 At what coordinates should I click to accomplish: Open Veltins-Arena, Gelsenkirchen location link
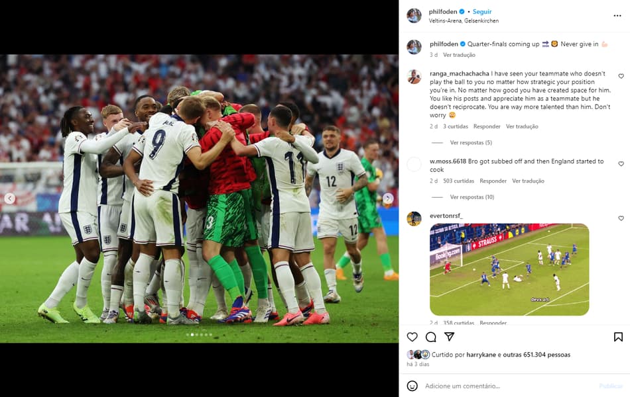pyautogui.click(x=464, y=21)
